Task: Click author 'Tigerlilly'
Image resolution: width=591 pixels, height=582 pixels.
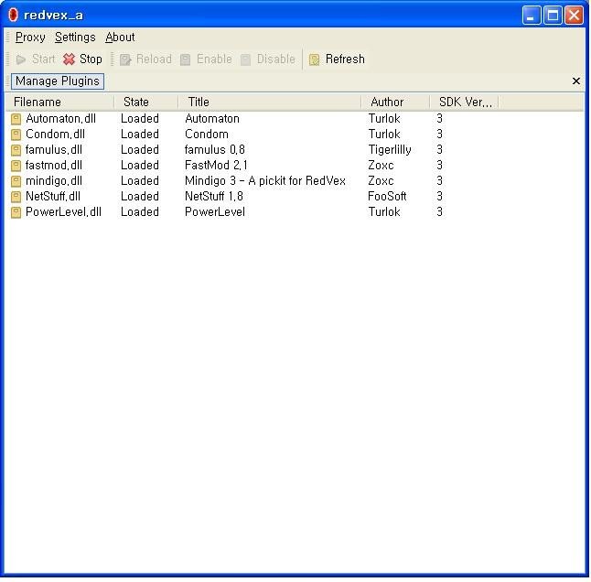Action: (x=390, y=150)
